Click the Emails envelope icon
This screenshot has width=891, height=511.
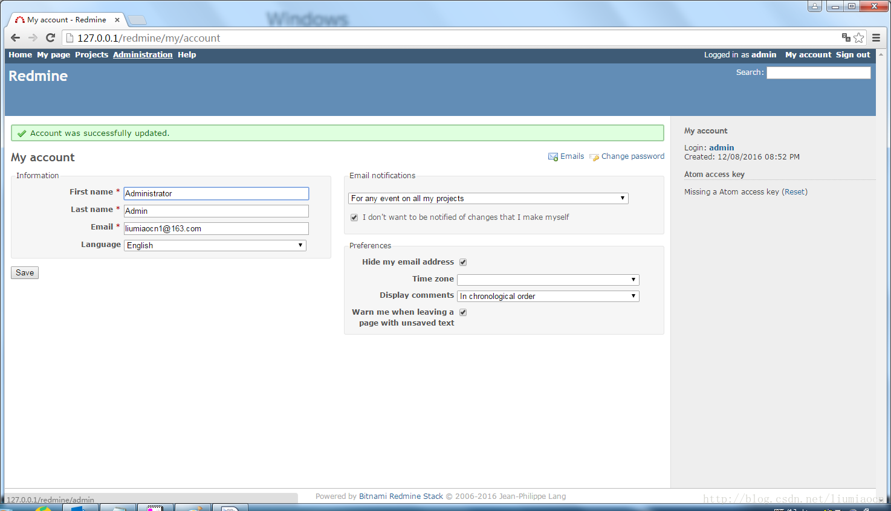coord(553,156)
